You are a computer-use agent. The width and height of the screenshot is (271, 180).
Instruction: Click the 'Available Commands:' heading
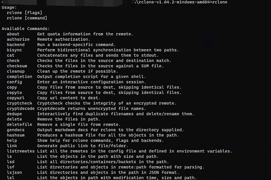coord(26,29)
